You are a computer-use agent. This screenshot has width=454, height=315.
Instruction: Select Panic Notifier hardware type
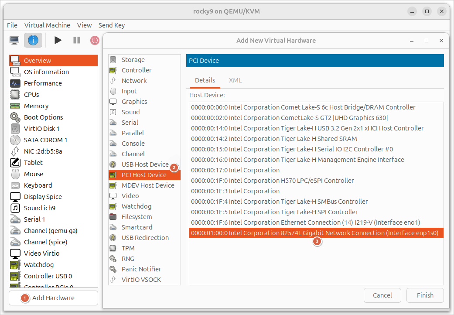(141, 269)
